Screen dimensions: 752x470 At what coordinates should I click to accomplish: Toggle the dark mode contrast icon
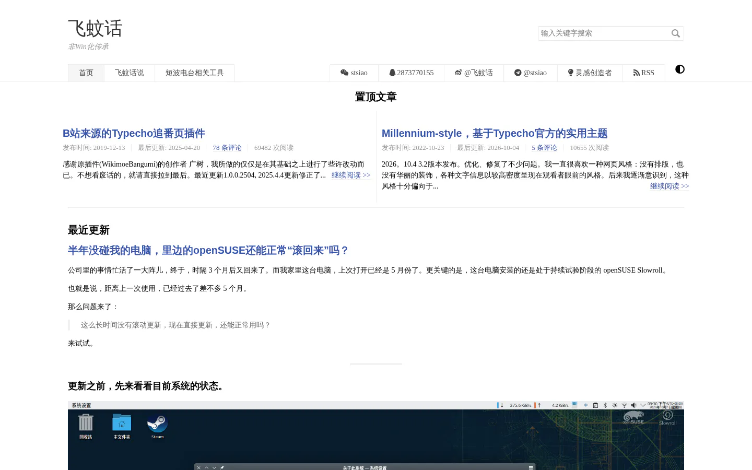click(680, 69)
